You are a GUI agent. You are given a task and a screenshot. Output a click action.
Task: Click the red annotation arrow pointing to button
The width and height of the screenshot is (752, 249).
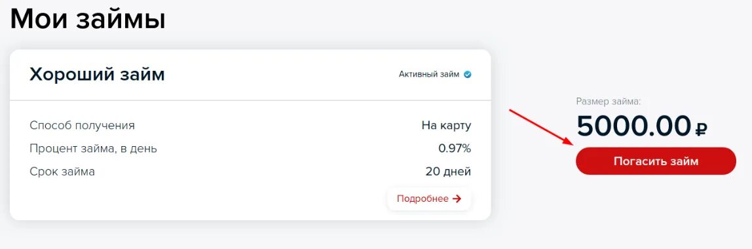click(540, 126)
